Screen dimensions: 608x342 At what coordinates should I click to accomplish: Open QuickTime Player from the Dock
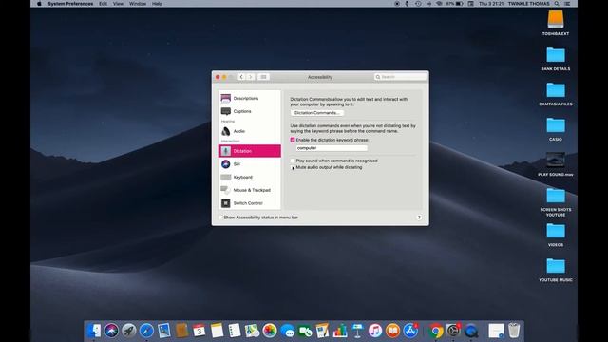tap(471, 331)
